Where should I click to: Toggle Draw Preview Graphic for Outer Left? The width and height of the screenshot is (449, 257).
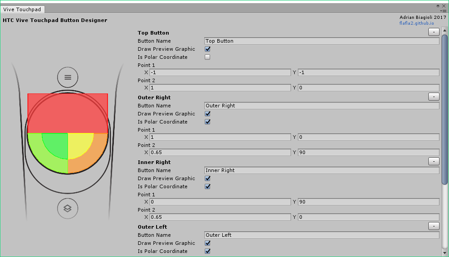pyautogui.click(x=207, y=243)
